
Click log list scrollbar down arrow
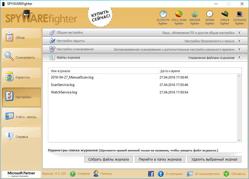click(x=239, y=140)
